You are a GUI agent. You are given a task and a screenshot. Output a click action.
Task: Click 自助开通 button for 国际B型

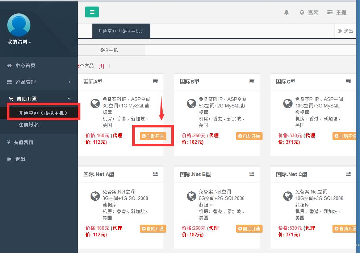249,136
